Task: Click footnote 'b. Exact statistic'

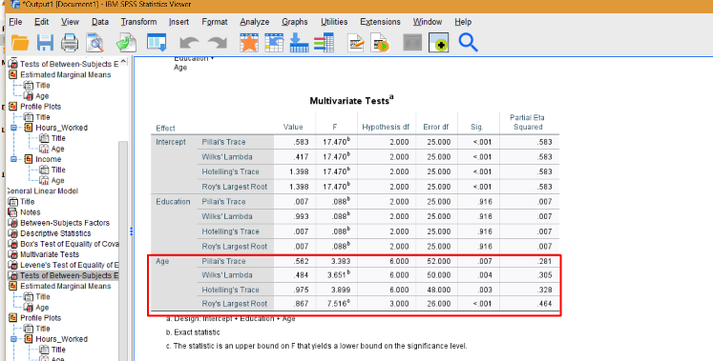Action: (193, 332)
